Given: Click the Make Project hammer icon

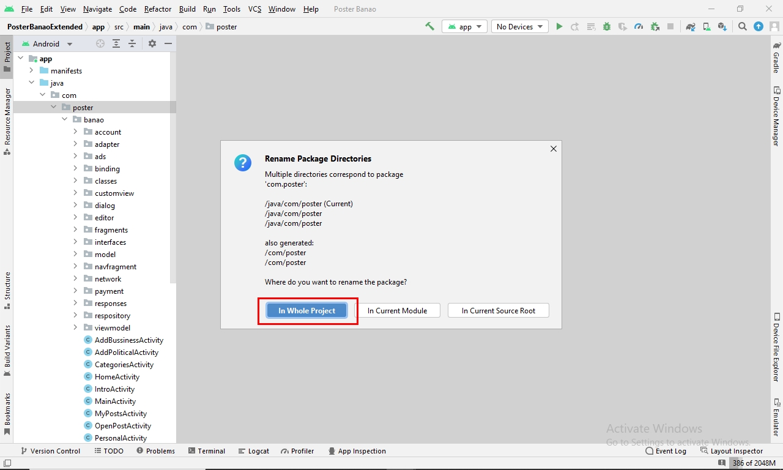Looking at the screenshot, I should tap(430, 26).
